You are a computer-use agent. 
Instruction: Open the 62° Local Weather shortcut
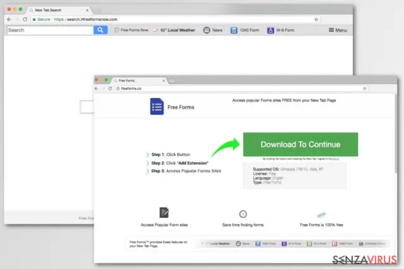click(174, 30)
